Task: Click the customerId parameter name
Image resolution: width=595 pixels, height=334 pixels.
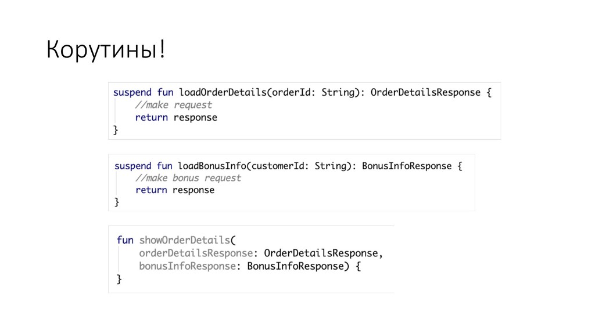Action: point(278,166)
